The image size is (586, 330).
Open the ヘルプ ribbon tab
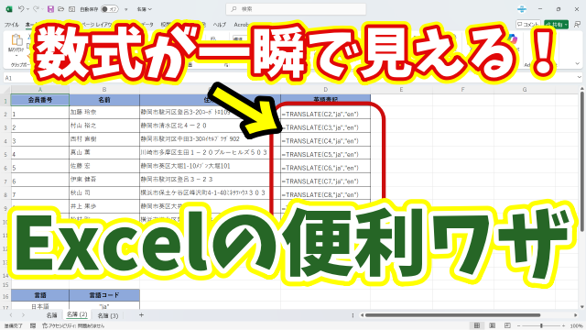tap(220, 25)
